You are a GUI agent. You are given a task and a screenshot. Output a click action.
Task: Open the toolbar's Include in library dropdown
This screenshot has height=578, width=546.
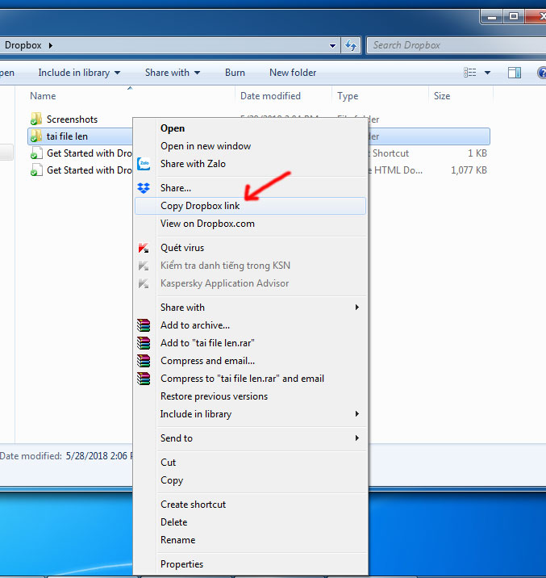79,73
